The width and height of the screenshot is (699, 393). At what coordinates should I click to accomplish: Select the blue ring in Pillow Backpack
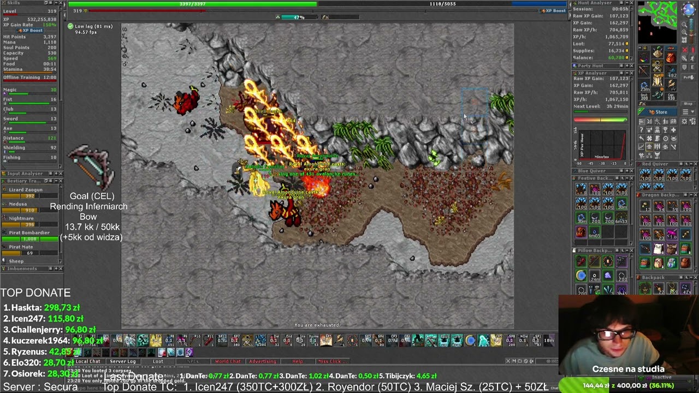tap(581, 275)
